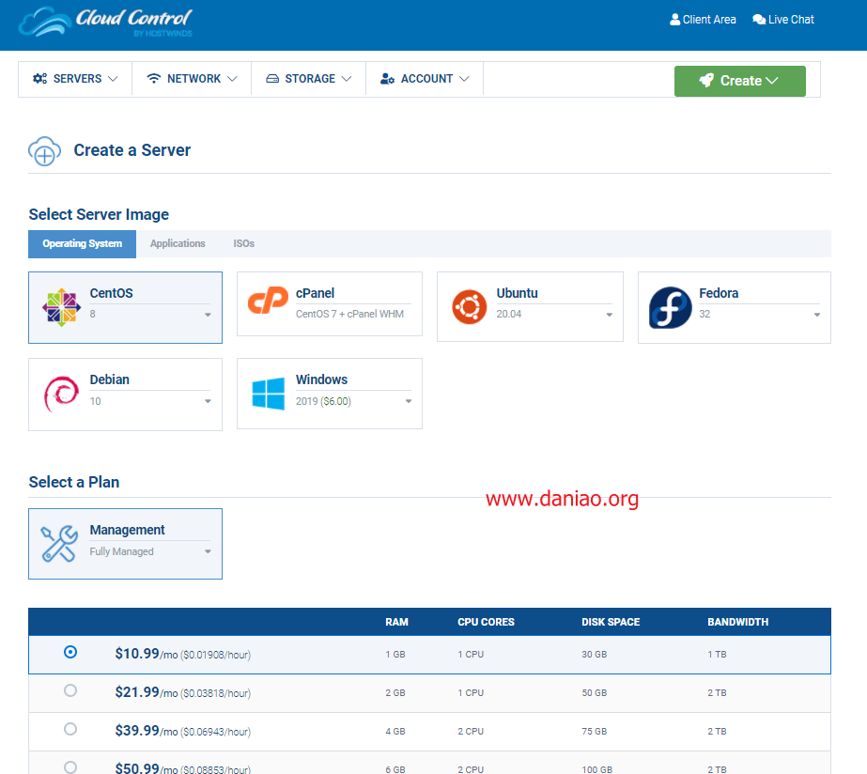Start a Live Chat
The width and height of the screenshot is (867, 774).
point(783,20)
